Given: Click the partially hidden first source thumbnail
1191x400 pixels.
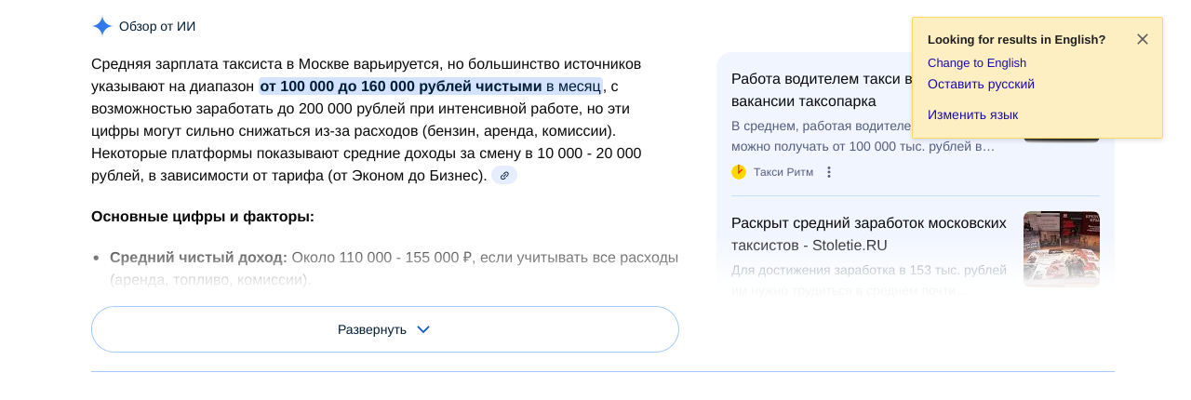Looking at the screenshot, I should click(1061, 140).
